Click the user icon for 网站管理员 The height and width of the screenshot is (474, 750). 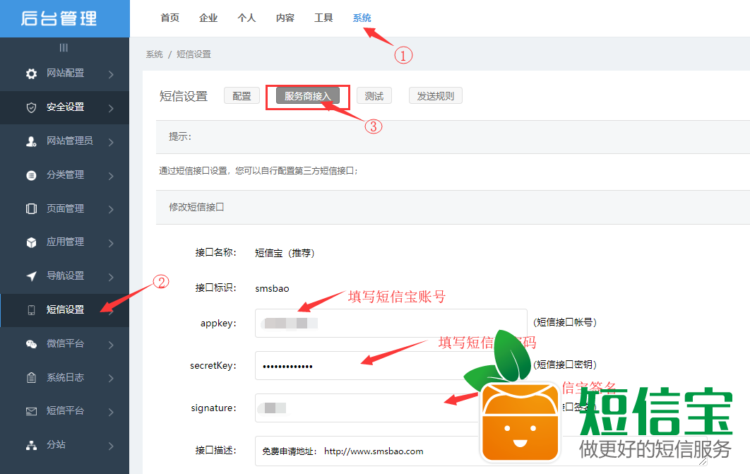pyautogui.click(x=31, y=141)
